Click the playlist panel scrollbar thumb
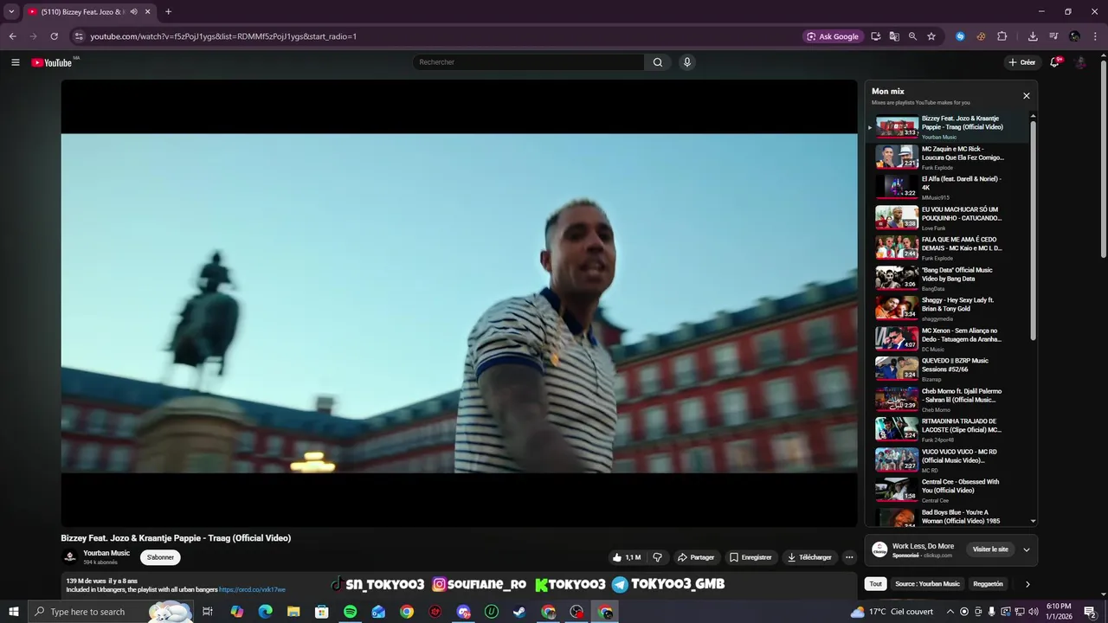 (1033, 229)
